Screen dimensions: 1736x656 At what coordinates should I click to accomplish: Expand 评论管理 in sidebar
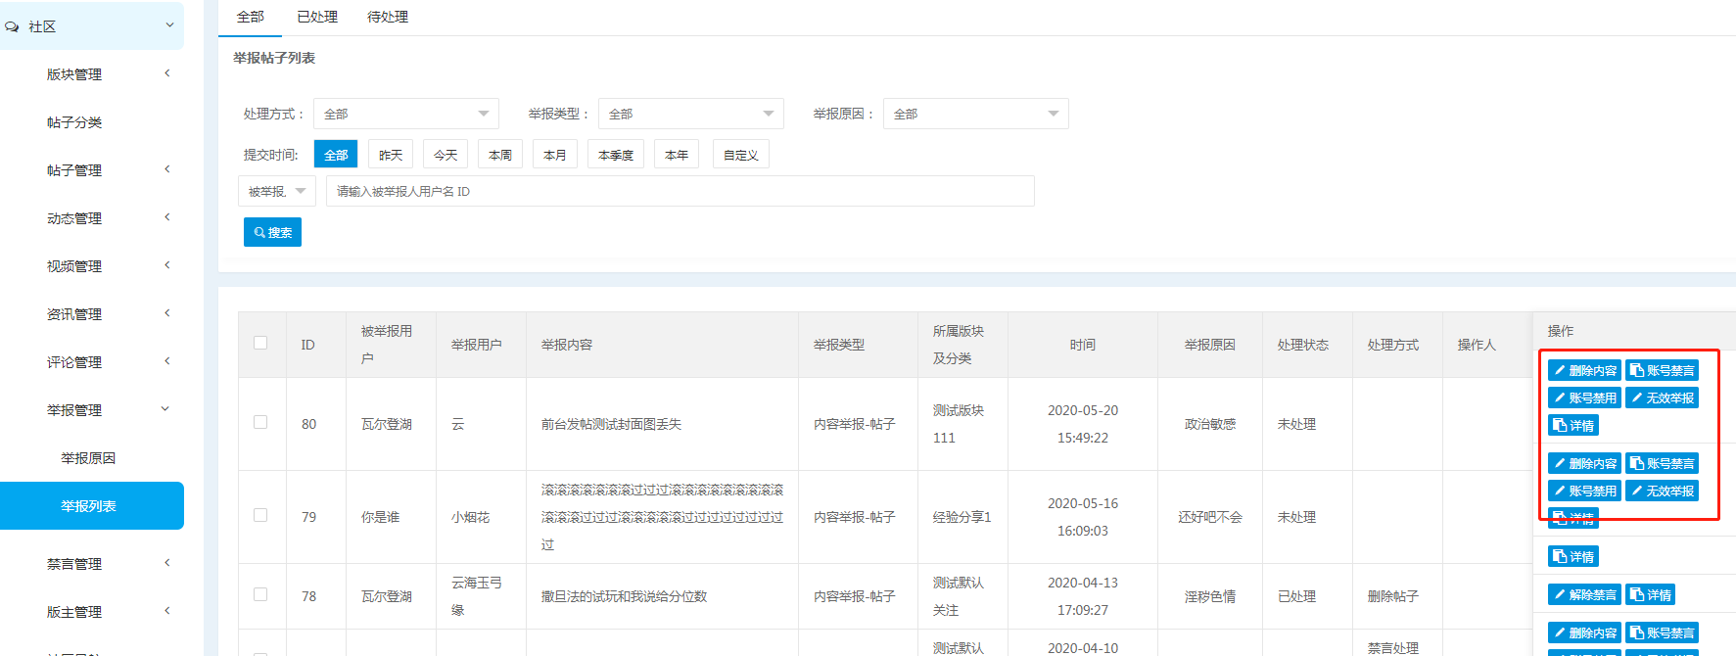coord(92,362)
